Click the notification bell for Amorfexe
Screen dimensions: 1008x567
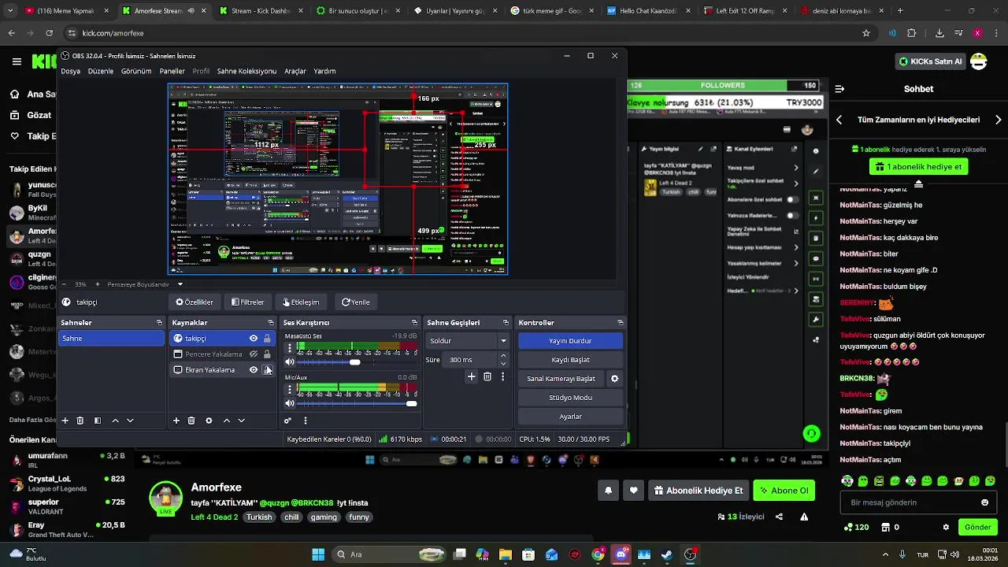608,491
